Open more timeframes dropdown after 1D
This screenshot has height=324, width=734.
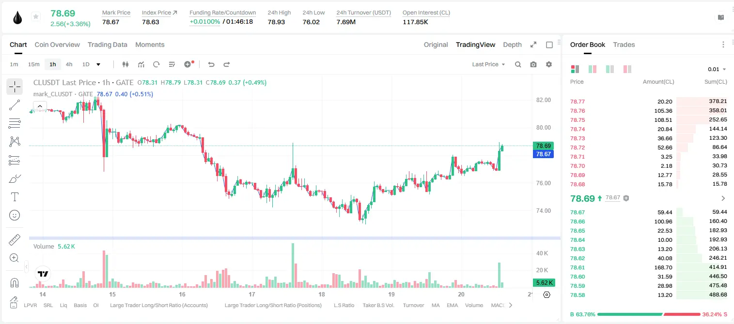point(98,64)
